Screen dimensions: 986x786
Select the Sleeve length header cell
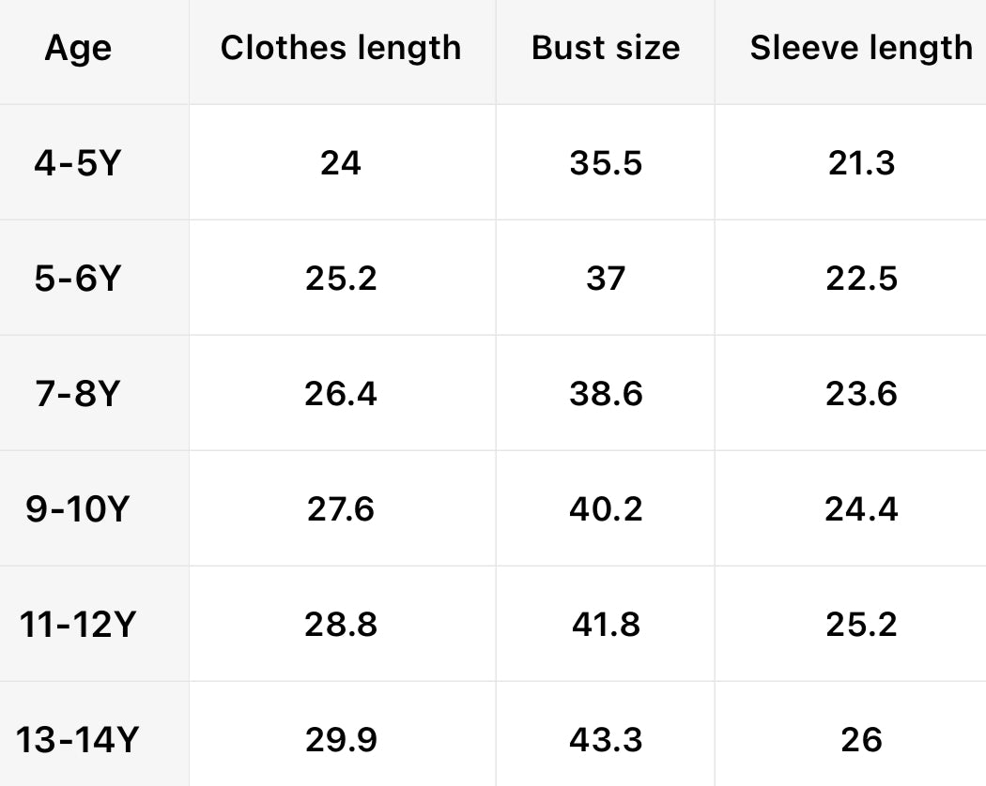point(861,49)
